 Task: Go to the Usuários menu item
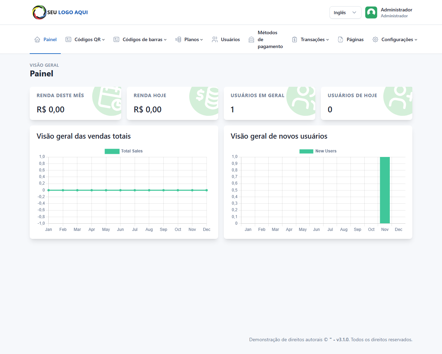pyautogui.click(x=230, y=39)
